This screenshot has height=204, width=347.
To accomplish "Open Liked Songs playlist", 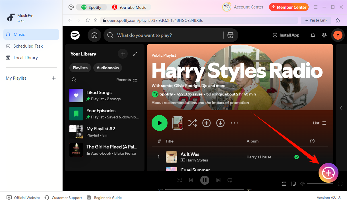I will [105, 95].
